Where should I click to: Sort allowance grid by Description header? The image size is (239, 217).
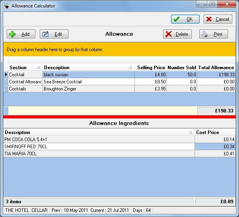[x=88, y=67]
